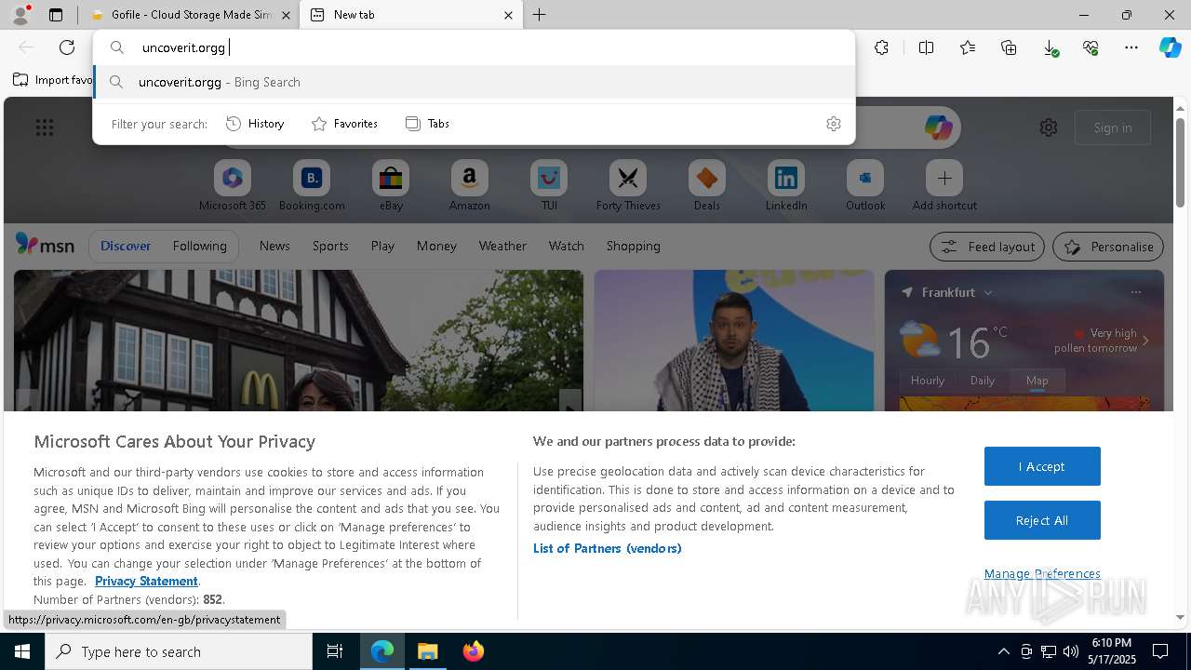1191x670 pixels.
Task: Open Forty Thieves shortcut tile
Action: (628, 186)
